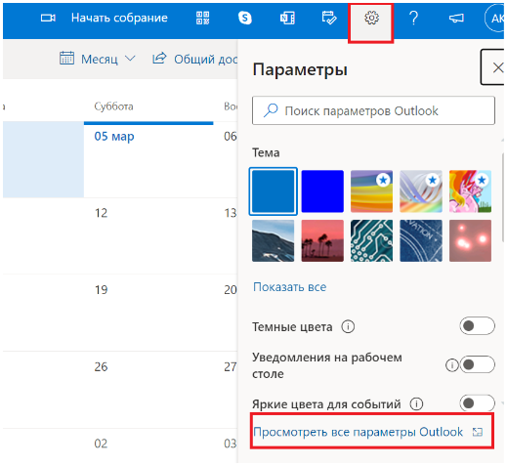
Task: Toggle Уведомления на рабочем столе switch
Action: [x=477, y=364]
